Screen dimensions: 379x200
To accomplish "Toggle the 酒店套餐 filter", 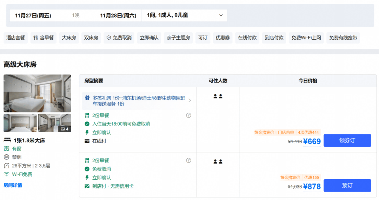I will point(16,38).
